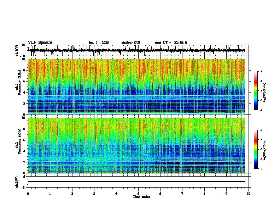
Task: Click the log(PSD) label beside ch.1 colorbar
Action: pyautogui.click(x=264, y=93)
